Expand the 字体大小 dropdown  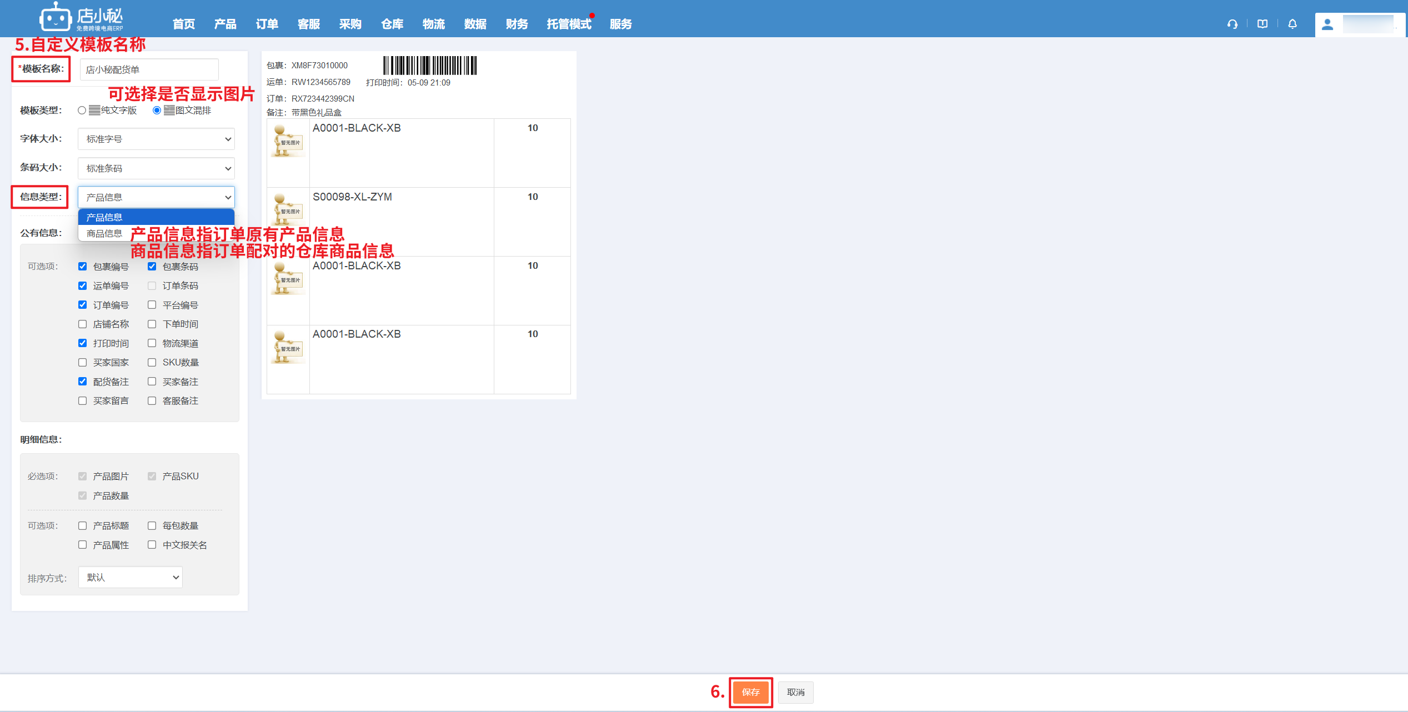pyautogui.click(x=156, y=139)
